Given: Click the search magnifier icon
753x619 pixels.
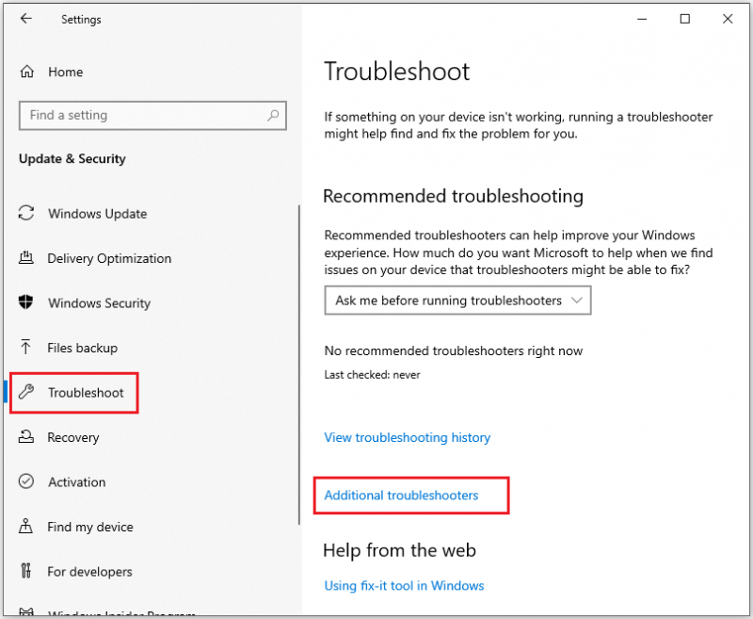Looking at the screenshot, I should (x=273, y=115).
